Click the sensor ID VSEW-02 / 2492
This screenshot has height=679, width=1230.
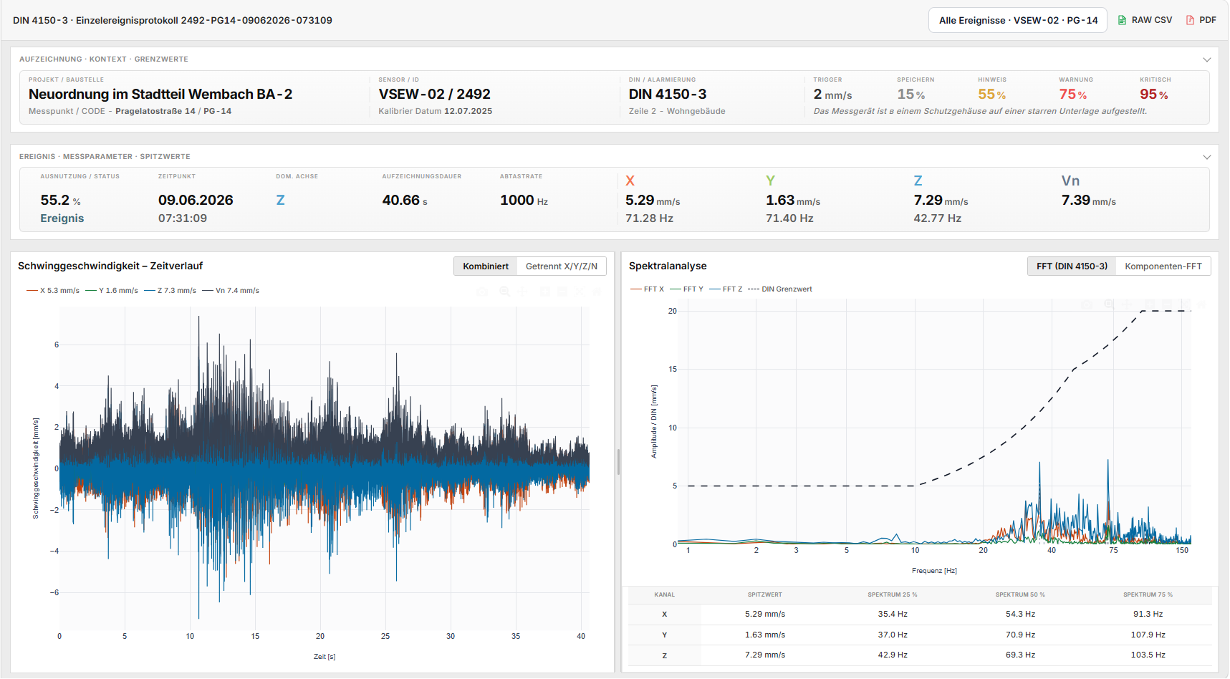click(435, 94)
